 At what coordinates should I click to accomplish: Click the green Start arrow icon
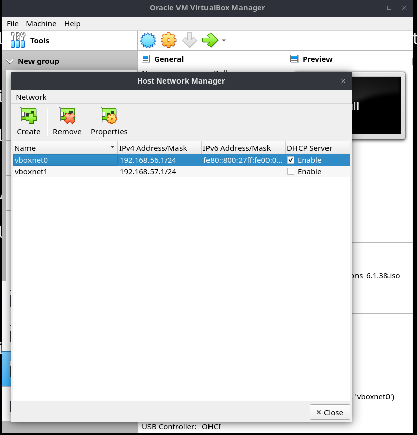210,40
